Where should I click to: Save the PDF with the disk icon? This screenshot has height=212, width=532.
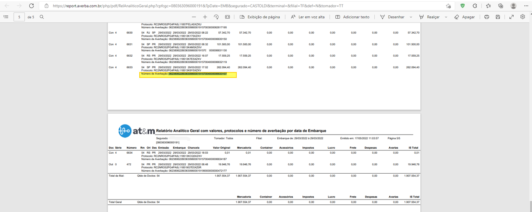498,17
